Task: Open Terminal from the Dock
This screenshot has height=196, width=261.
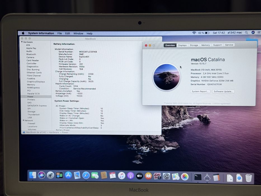Action: point(198,177)
